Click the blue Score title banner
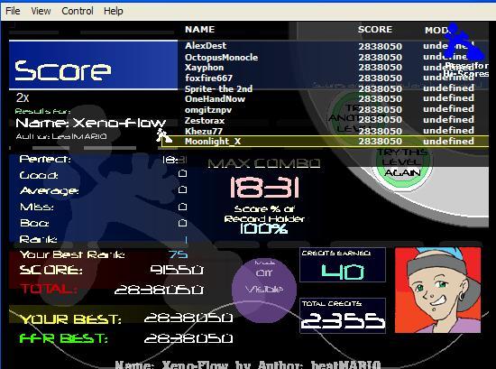 pos(93,65)
